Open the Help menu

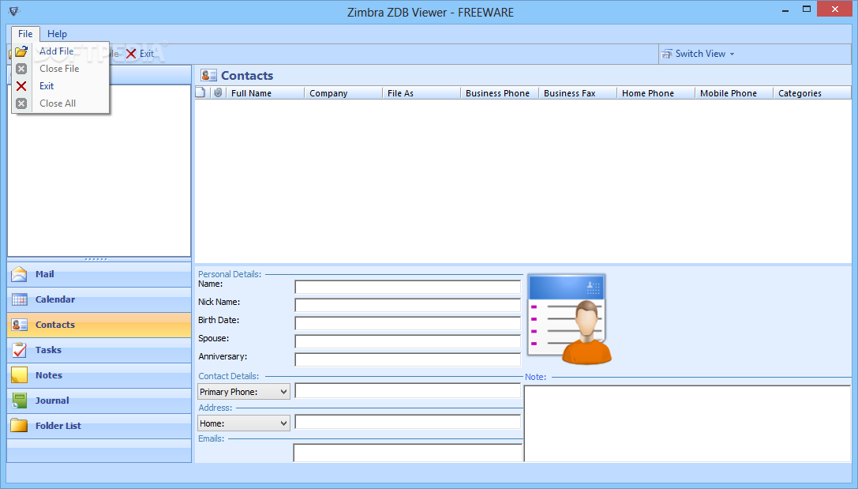click(x=57, y=34)
